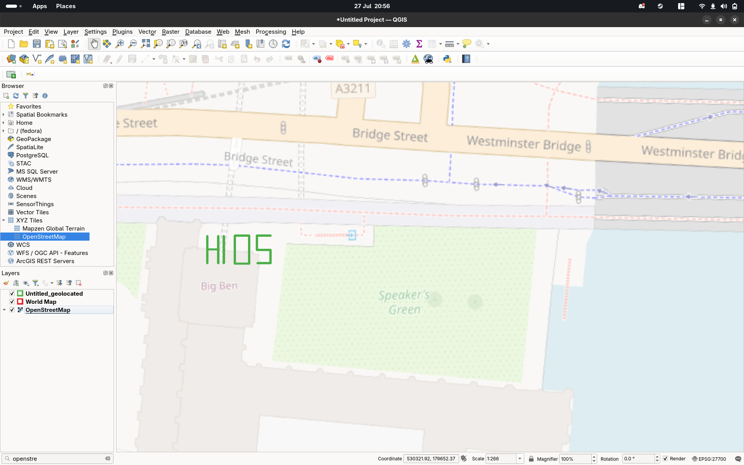This screenshot has height=465, width=744.
Task: Show statistical summary sigma icon
Action: click(x=419, y=44)
